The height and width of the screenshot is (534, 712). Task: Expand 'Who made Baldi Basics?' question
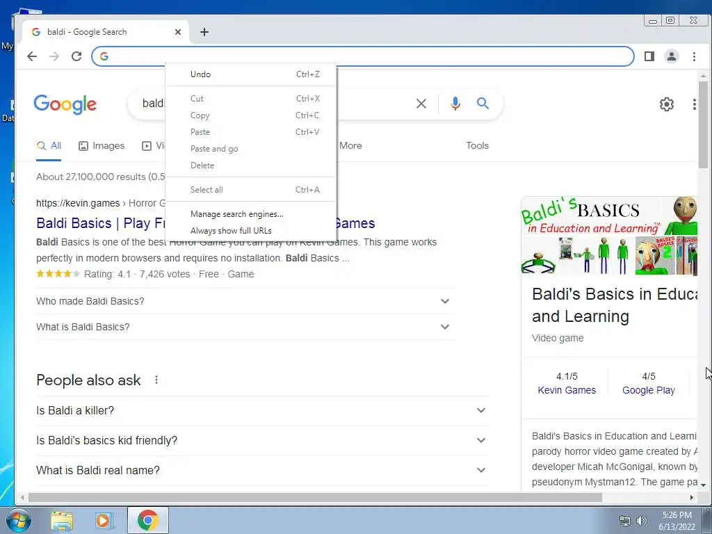pos(244,301)
